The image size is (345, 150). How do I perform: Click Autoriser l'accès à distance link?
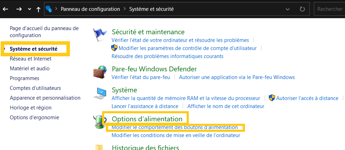point(307,98)
